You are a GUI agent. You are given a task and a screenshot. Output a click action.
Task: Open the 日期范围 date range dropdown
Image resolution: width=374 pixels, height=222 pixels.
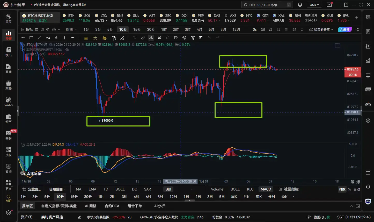(57, 189)
